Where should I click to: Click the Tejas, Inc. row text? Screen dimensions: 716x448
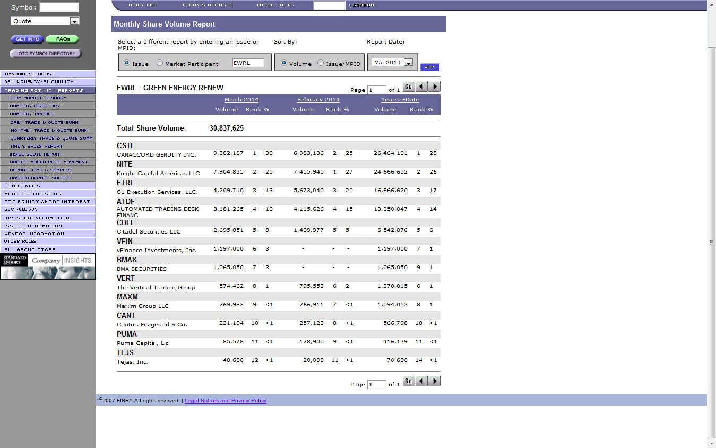132,362
